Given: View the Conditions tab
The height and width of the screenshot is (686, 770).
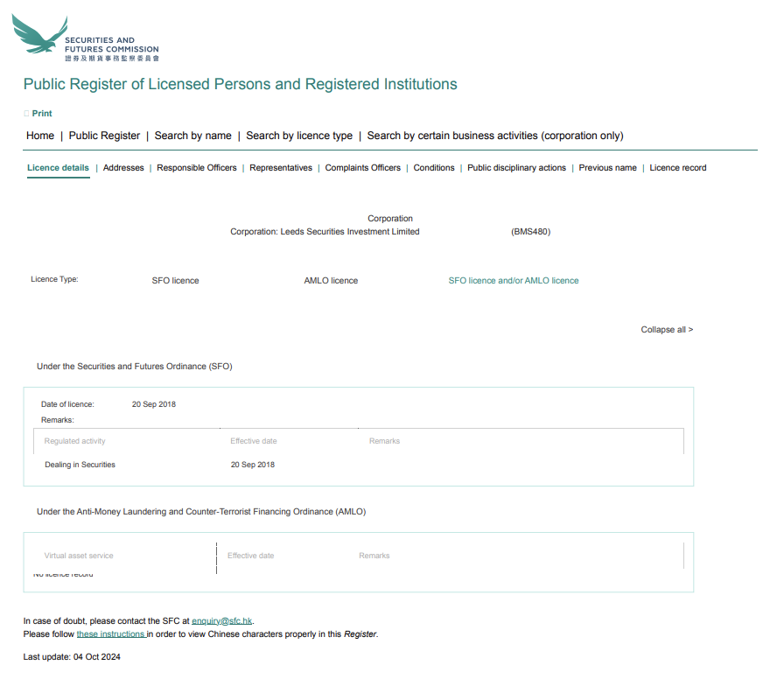Looking at the screenshot, I should click(x=434, y=168).
